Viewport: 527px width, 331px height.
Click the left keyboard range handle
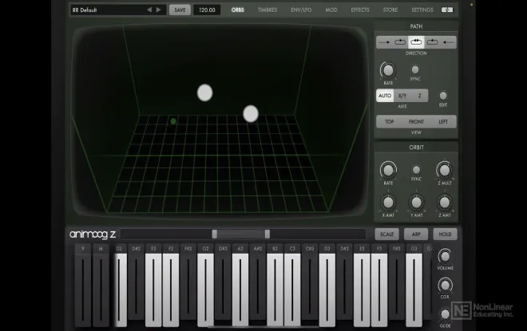215,234
